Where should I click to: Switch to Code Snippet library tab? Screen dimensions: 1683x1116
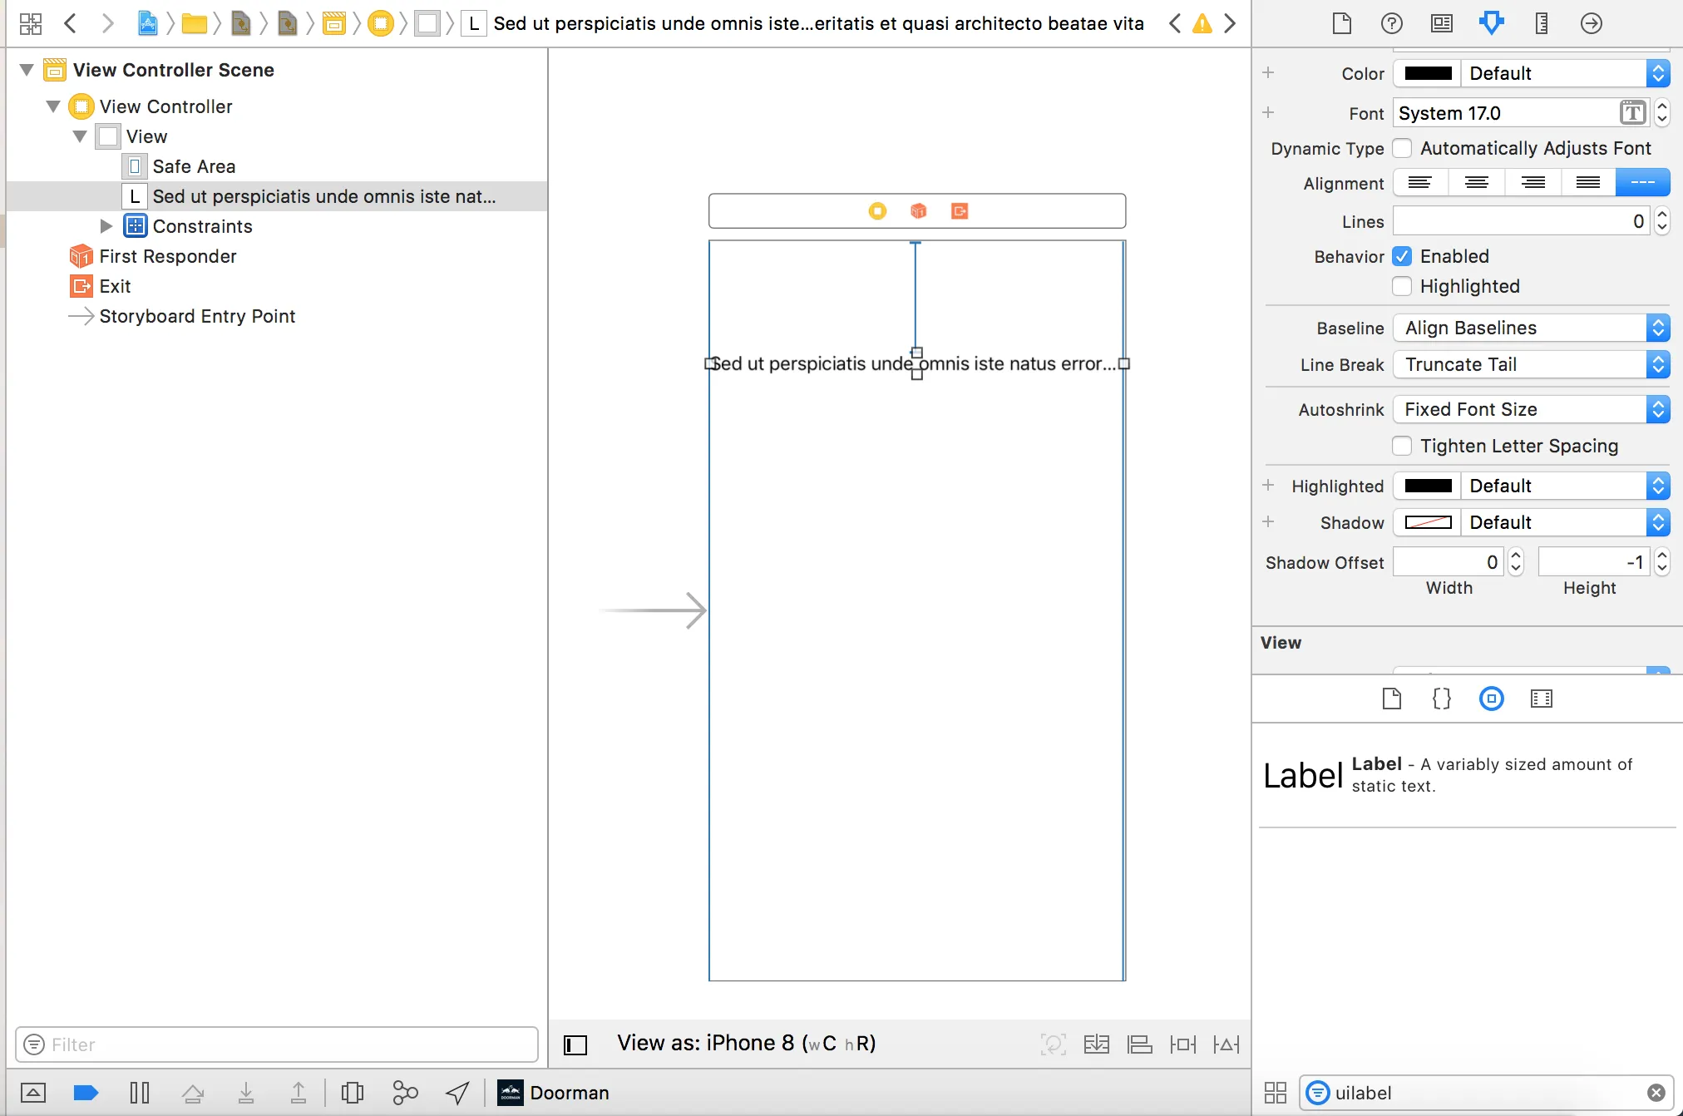point(1441,699)
